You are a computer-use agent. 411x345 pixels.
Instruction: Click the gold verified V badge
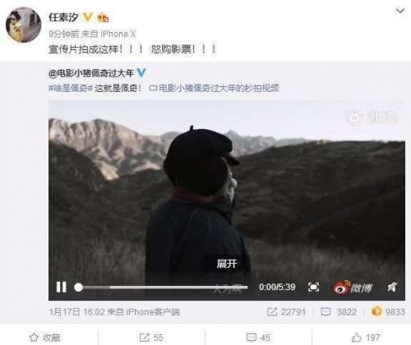click(x=88, y=17)
